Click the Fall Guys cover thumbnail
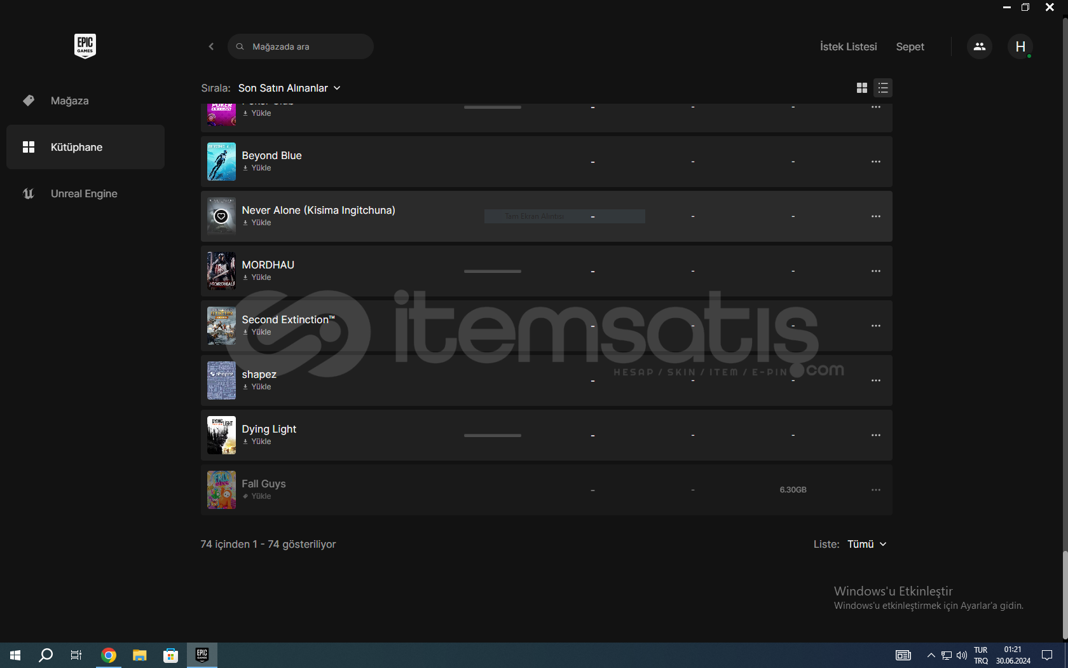This screenshot has width=1068, height=668. click(221, 490)
